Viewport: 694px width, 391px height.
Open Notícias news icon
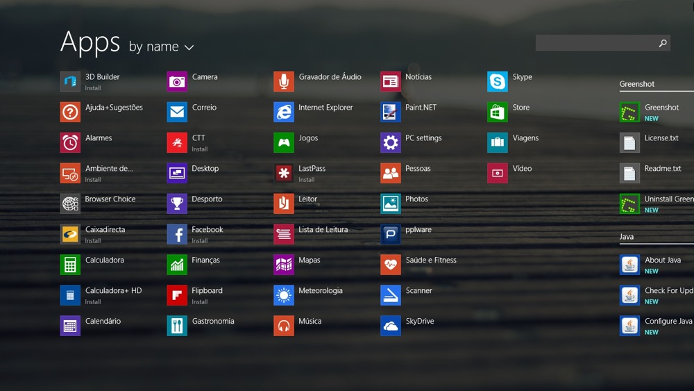tap(390, 81)
